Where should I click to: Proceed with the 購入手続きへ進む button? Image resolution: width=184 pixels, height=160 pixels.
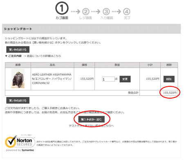(x=92, y=119)
